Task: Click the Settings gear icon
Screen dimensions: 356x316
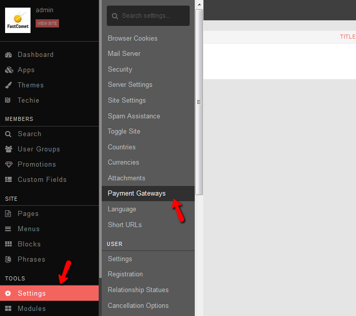Action: coord(8,293)
